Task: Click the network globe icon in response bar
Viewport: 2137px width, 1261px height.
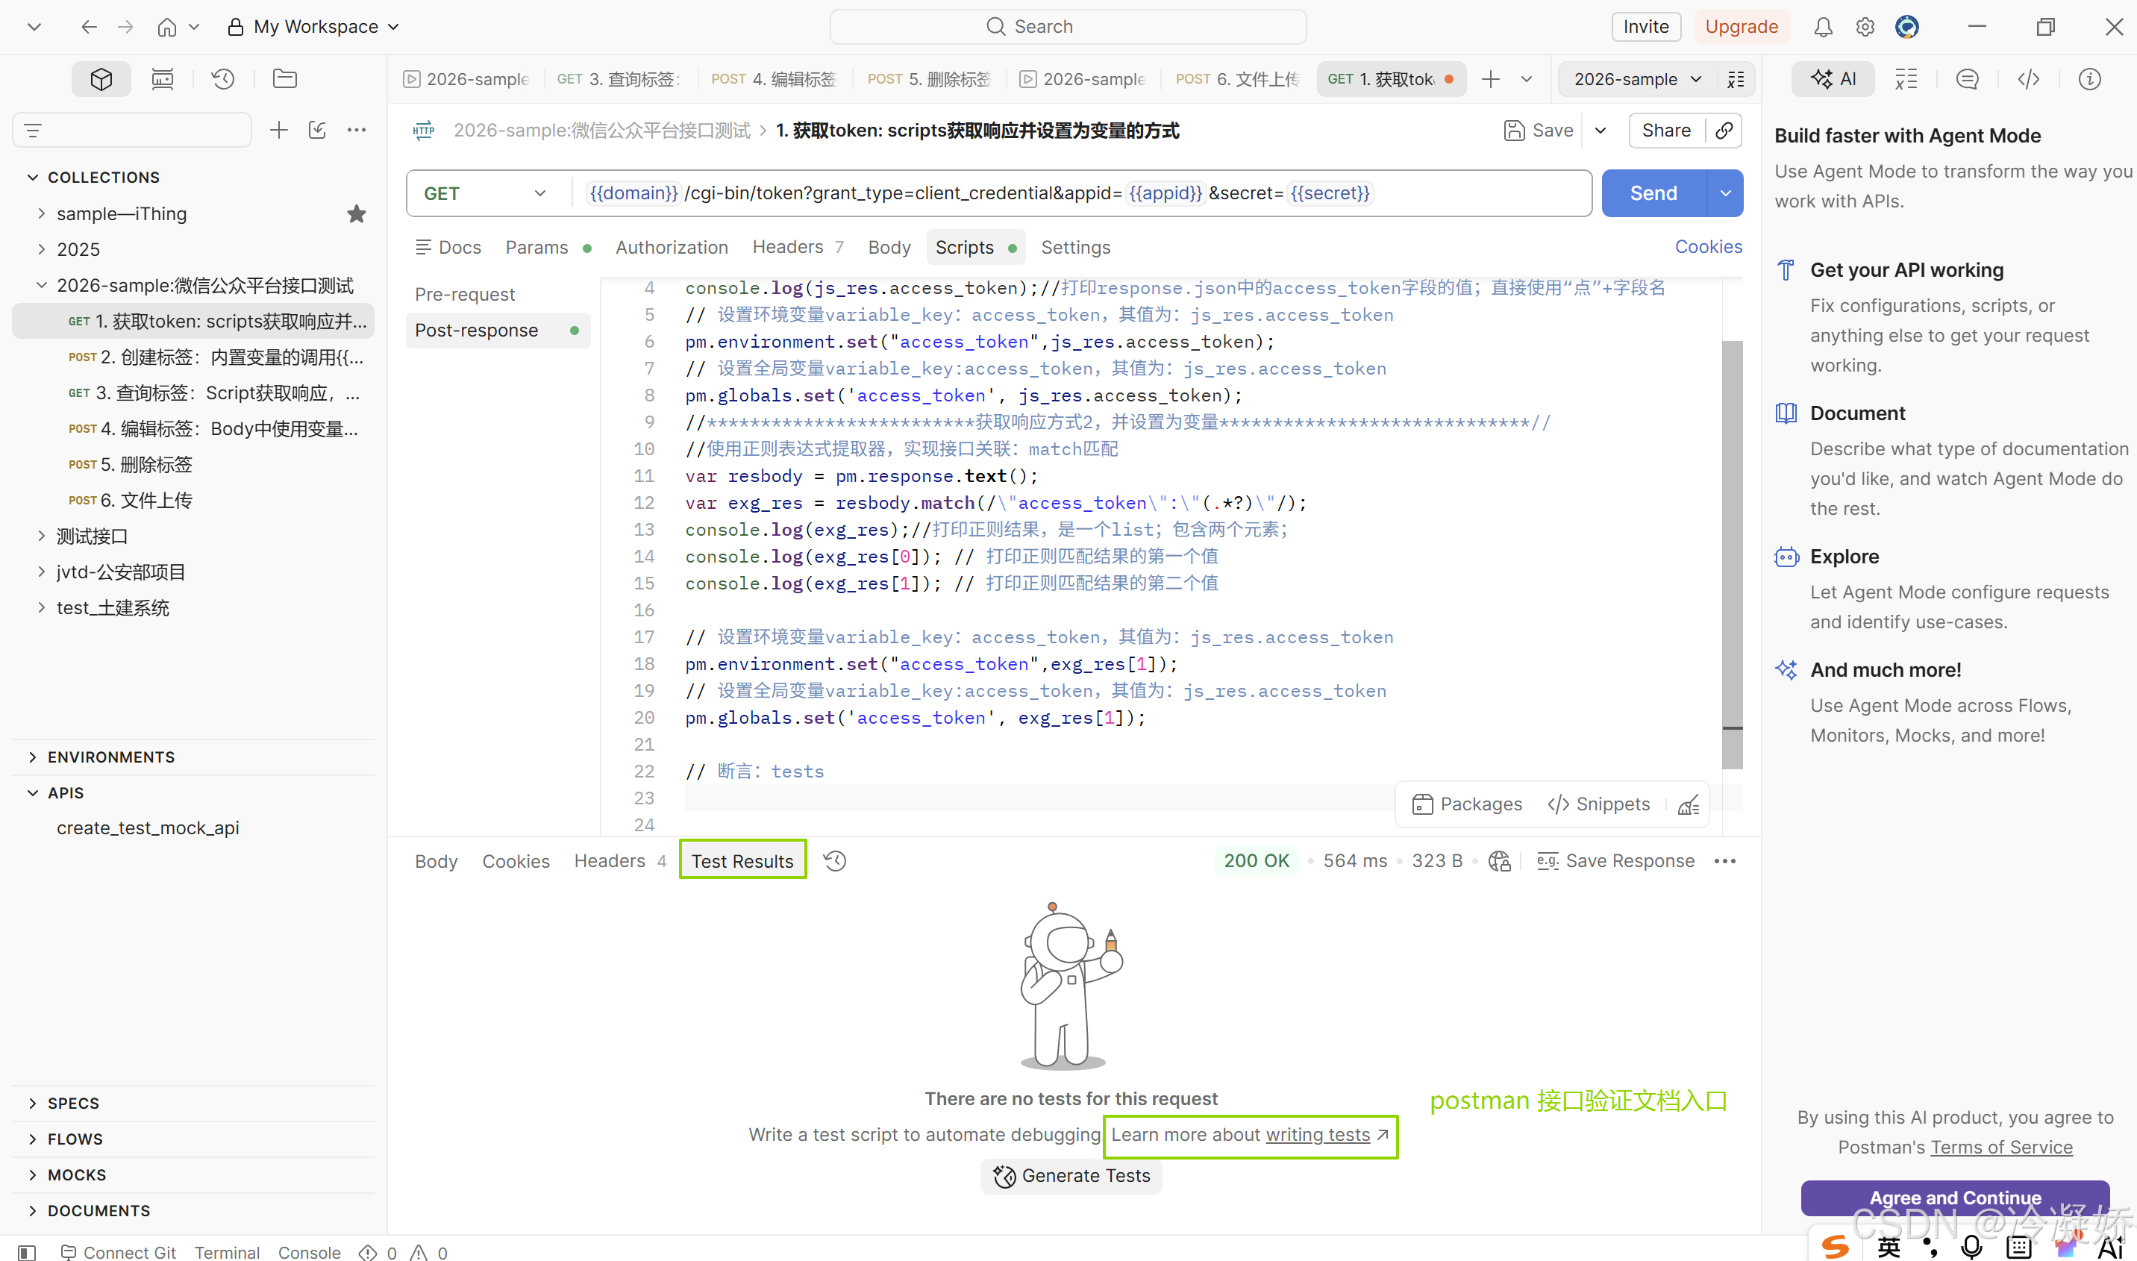Action: 1500,861
